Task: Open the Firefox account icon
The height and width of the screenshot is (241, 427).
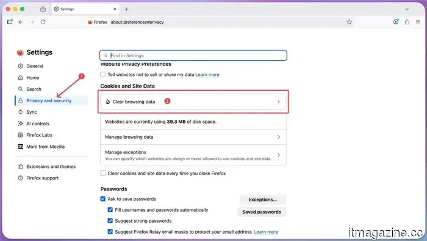Action: (x=396, y=22)
